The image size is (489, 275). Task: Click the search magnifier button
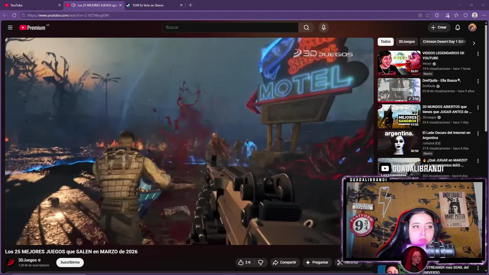[306, 27]
